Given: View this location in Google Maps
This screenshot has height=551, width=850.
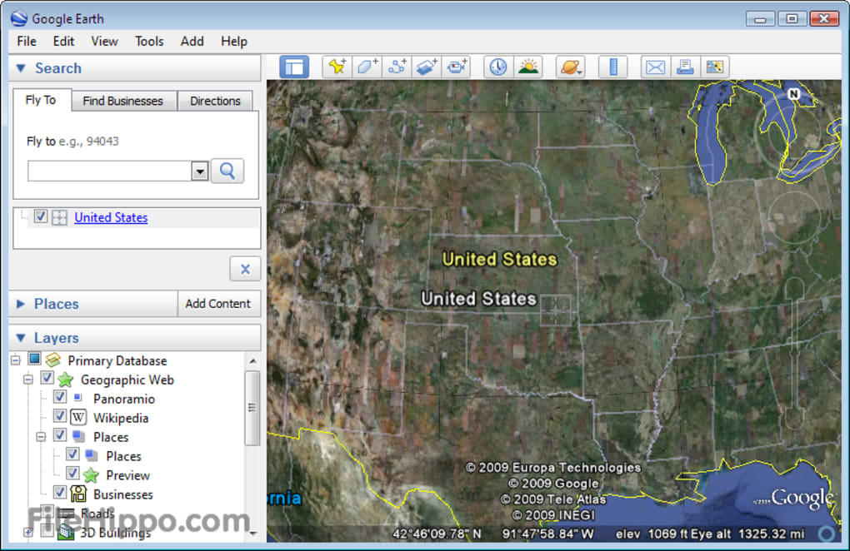Looking at the screenshot, I should coord(714,67).
